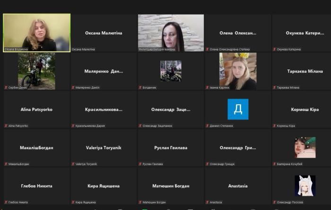Click muted mic icon next to Таркаєва Мілана

tap(275, 87)
